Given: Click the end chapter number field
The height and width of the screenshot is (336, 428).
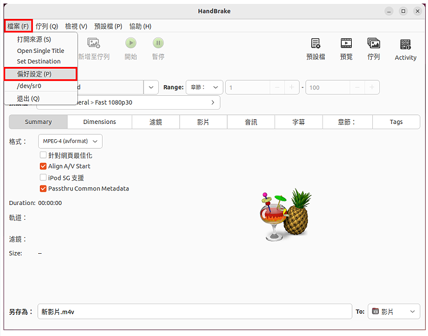Looking at the screenshot, I should [x=328, y=88].
